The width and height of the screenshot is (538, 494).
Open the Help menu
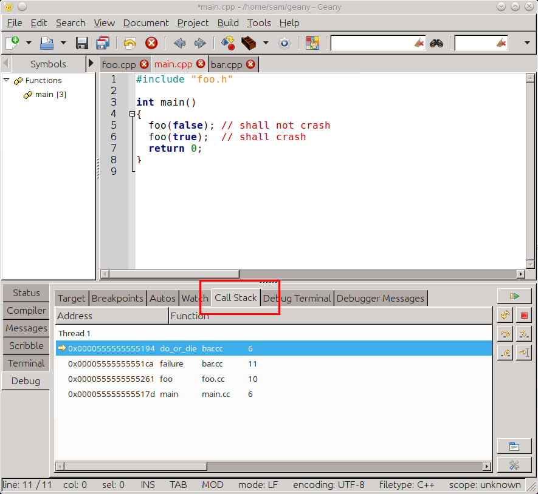[x=289, y=23]
